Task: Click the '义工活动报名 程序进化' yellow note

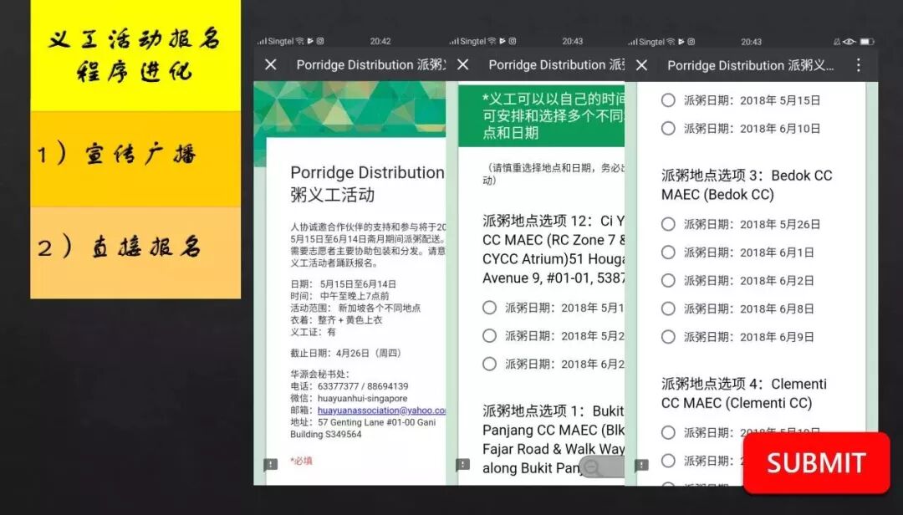Action: click(x=135, y=56)
